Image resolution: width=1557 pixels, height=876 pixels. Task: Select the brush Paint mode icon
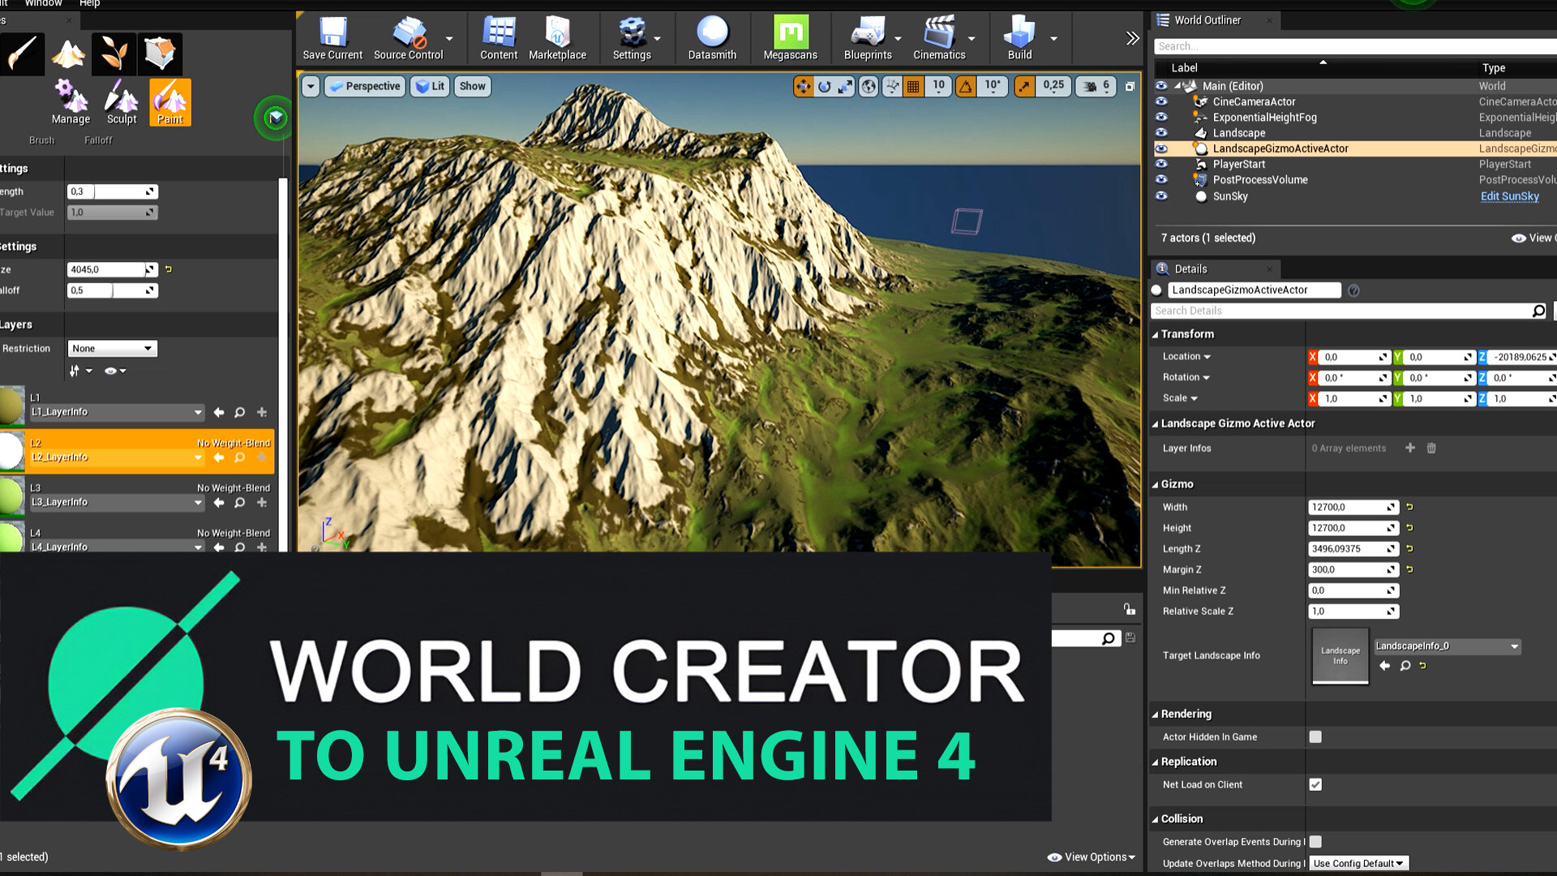(22, 54)
